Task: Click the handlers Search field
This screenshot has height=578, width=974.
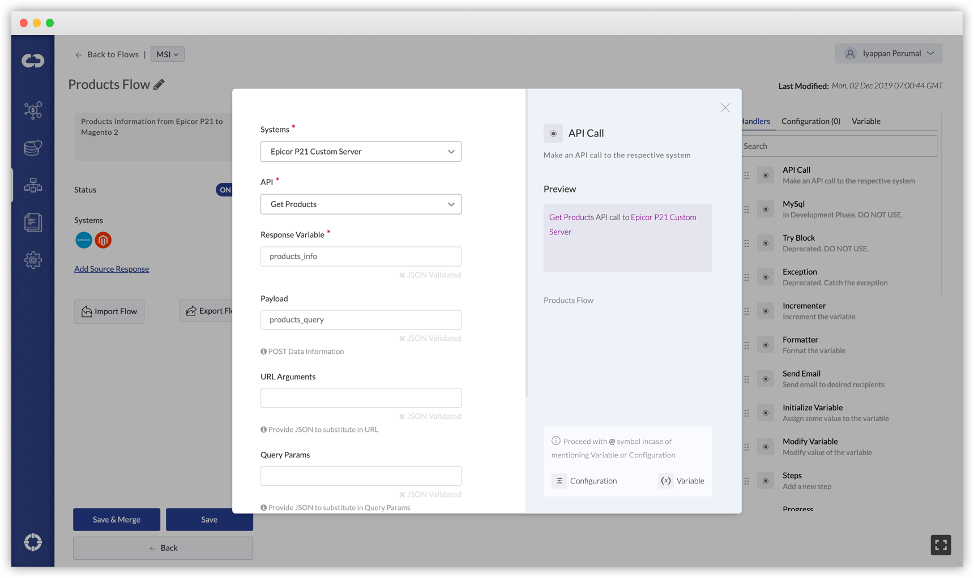Action: click(840, 146)
